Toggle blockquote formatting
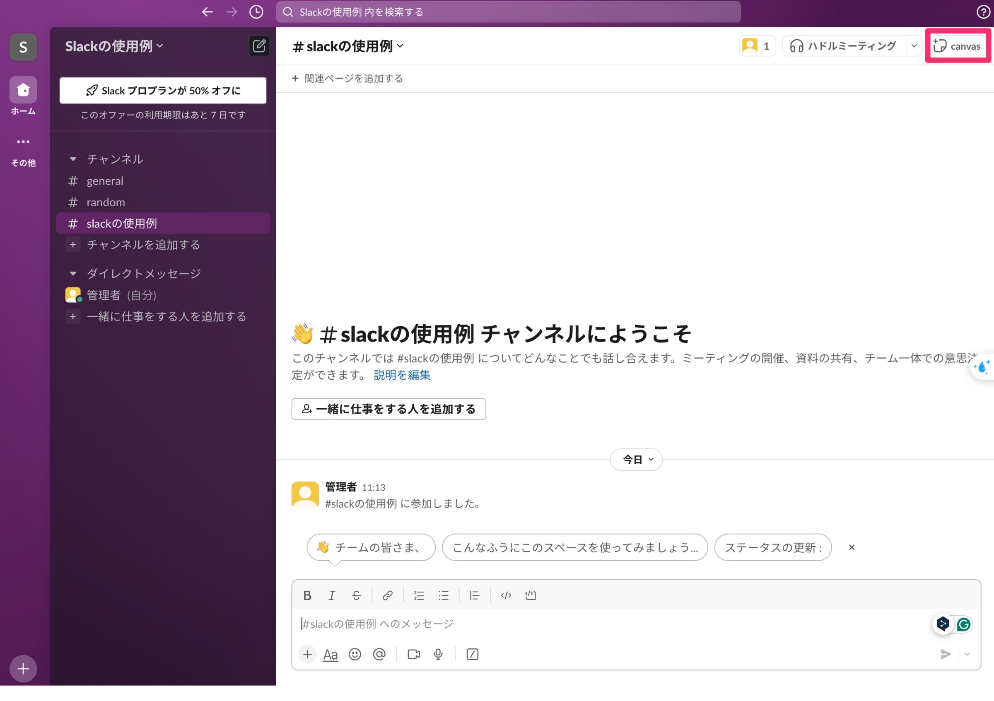 475,595
